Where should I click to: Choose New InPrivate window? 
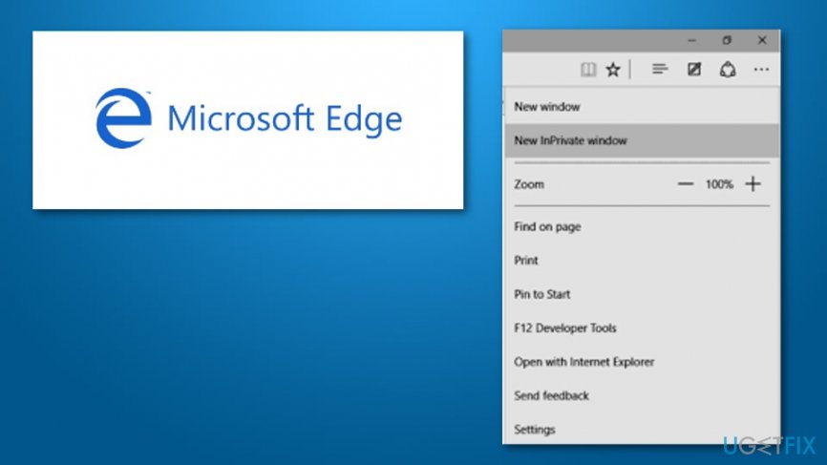coord(642,140)
